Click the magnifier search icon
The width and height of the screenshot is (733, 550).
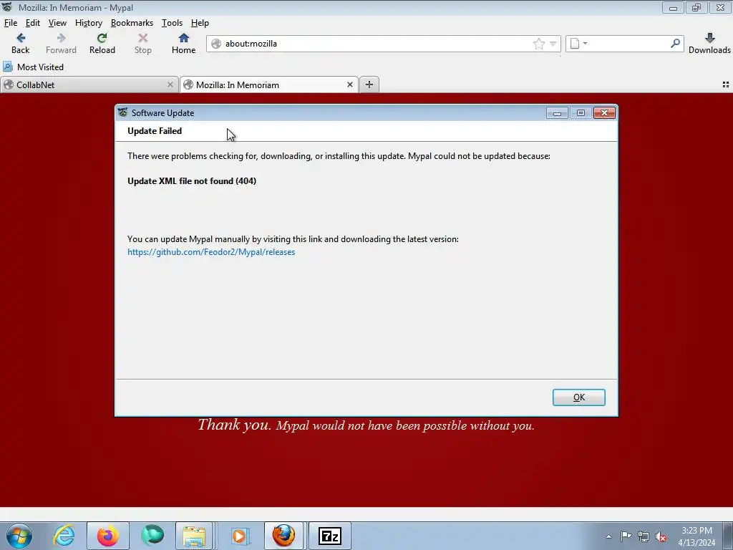click(x=675, y=43)
